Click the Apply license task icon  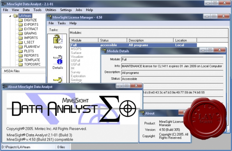tap(58, 39)
